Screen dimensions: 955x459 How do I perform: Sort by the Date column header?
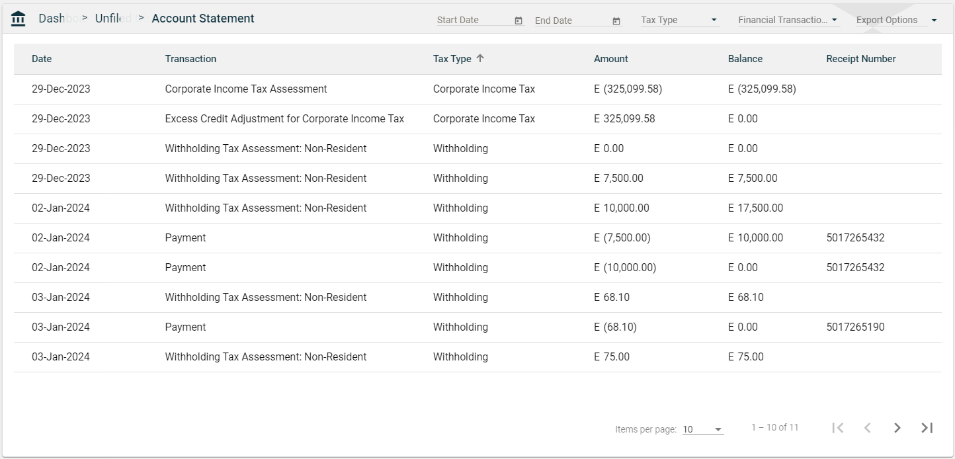point(42,59)
